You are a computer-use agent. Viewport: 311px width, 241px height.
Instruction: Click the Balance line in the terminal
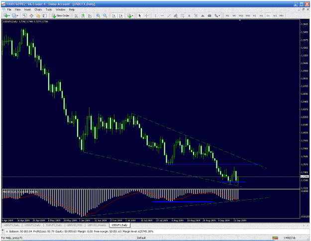pos(79,232)
